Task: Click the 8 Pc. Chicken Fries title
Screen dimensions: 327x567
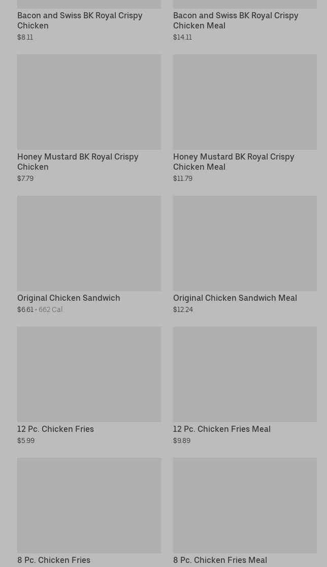Action: click(x=54, y=560)
